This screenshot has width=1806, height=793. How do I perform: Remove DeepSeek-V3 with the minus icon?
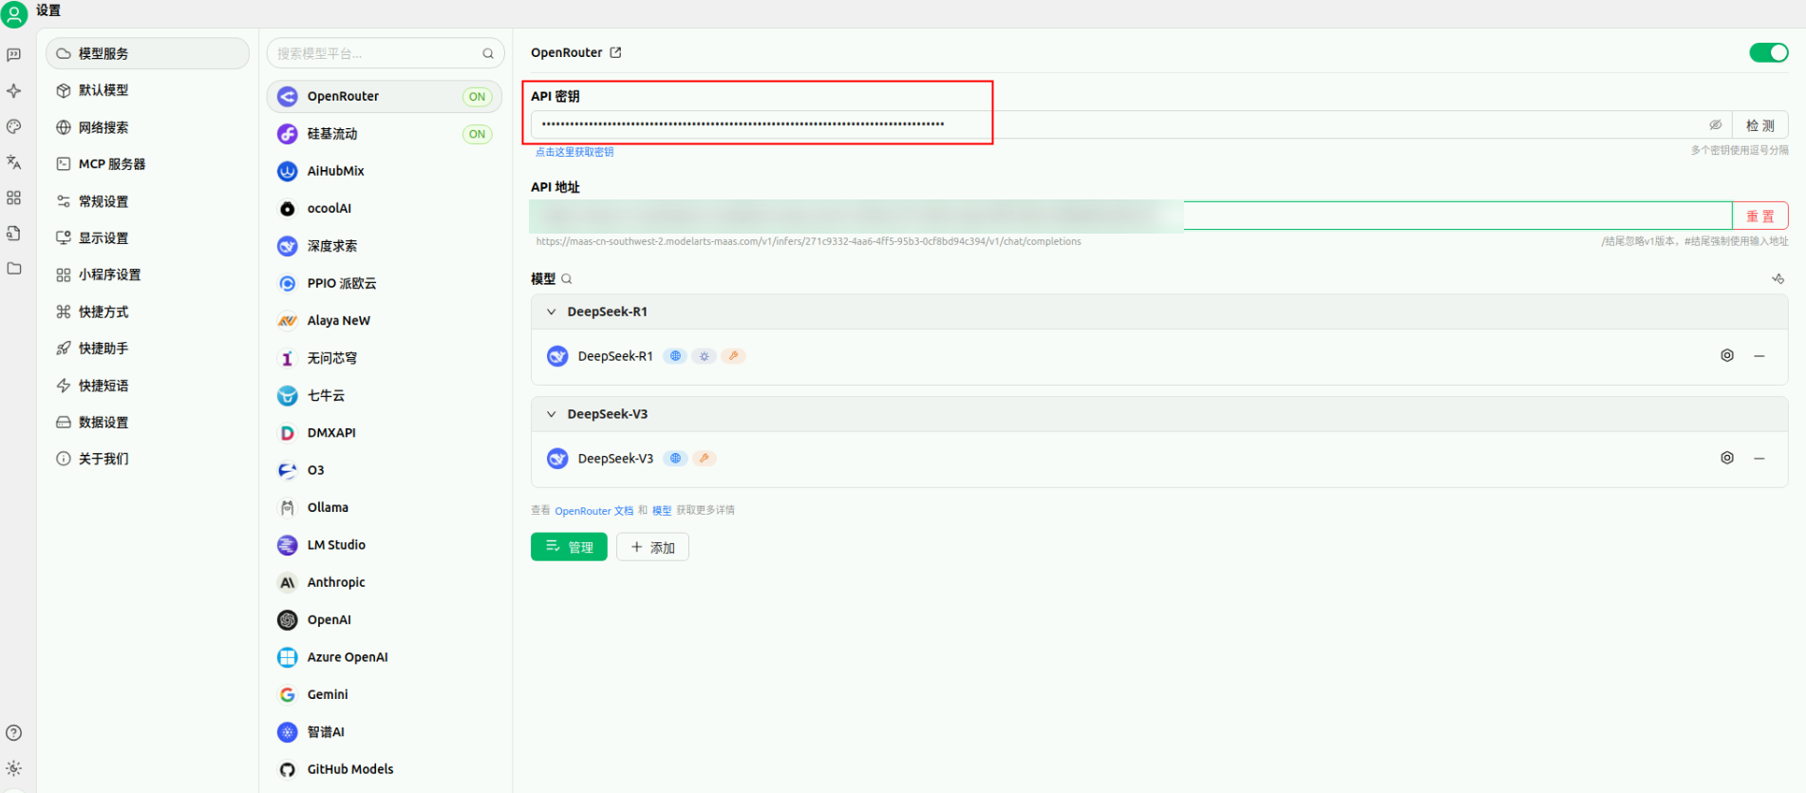click(x=1759, y=459)
